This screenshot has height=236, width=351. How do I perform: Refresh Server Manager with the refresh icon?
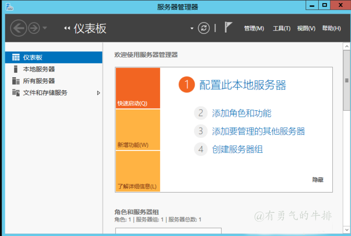(x=203, y=28)
